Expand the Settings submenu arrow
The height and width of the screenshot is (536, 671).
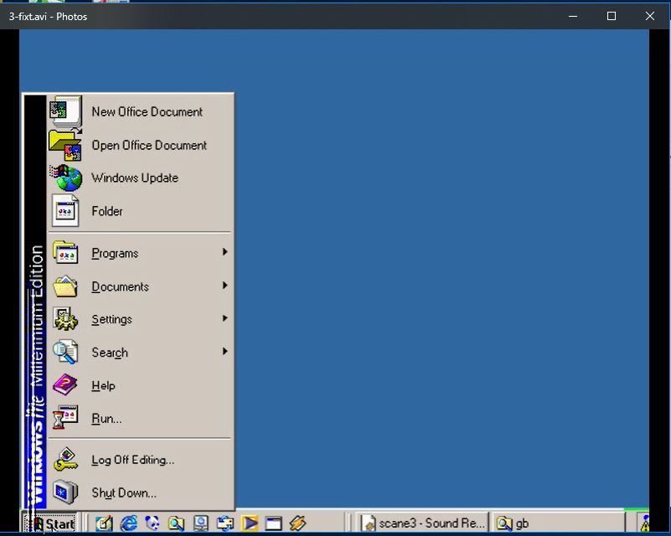point(225,318)
